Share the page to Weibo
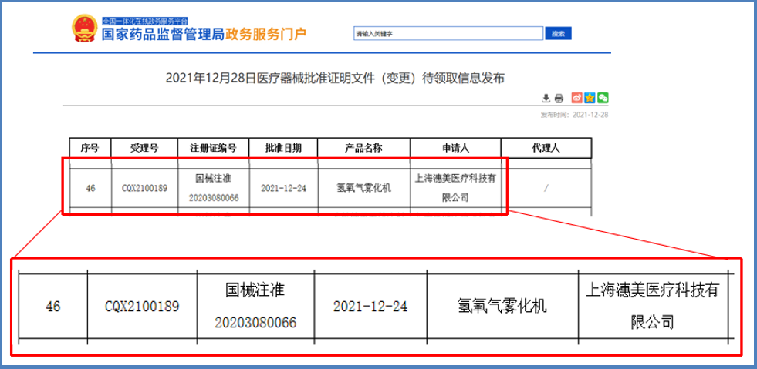 pyautogui.click(x=577, y=98)
